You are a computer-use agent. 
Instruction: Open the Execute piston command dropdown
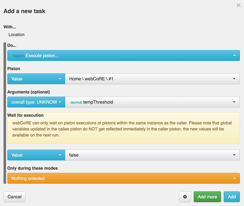pyautogui.click(x=124, y=56)
